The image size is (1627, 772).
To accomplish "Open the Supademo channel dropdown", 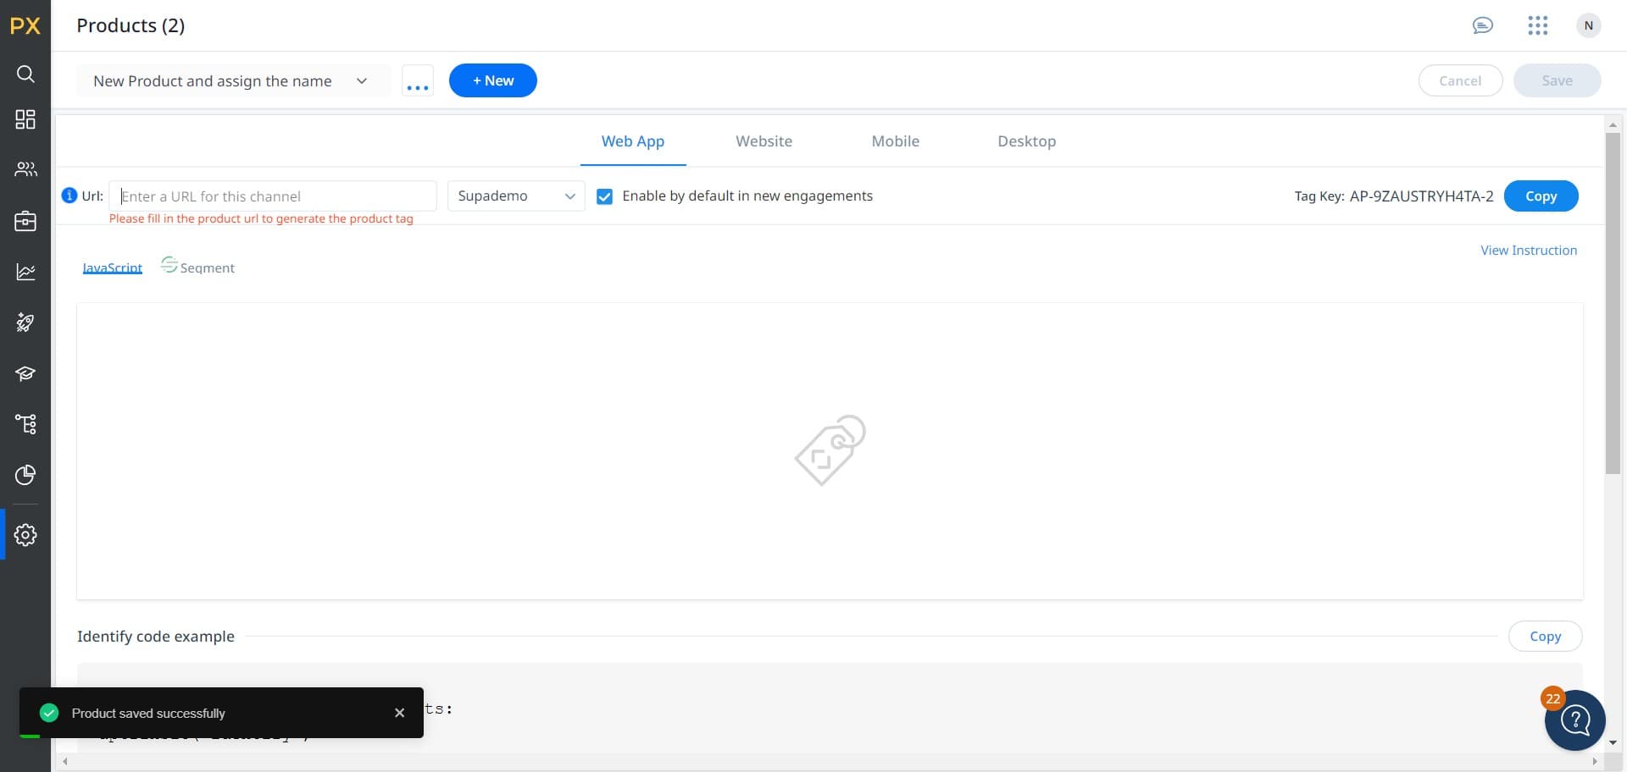I will 515,196.
